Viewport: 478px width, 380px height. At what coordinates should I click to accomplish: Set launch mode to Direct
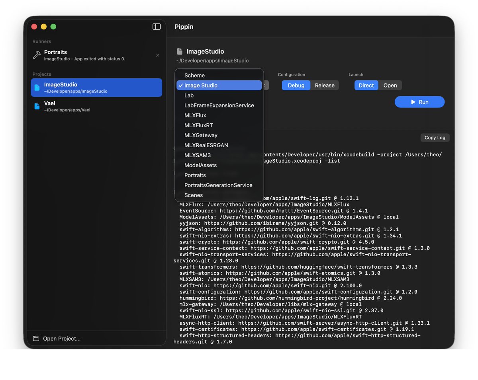[x=366, y=85]
